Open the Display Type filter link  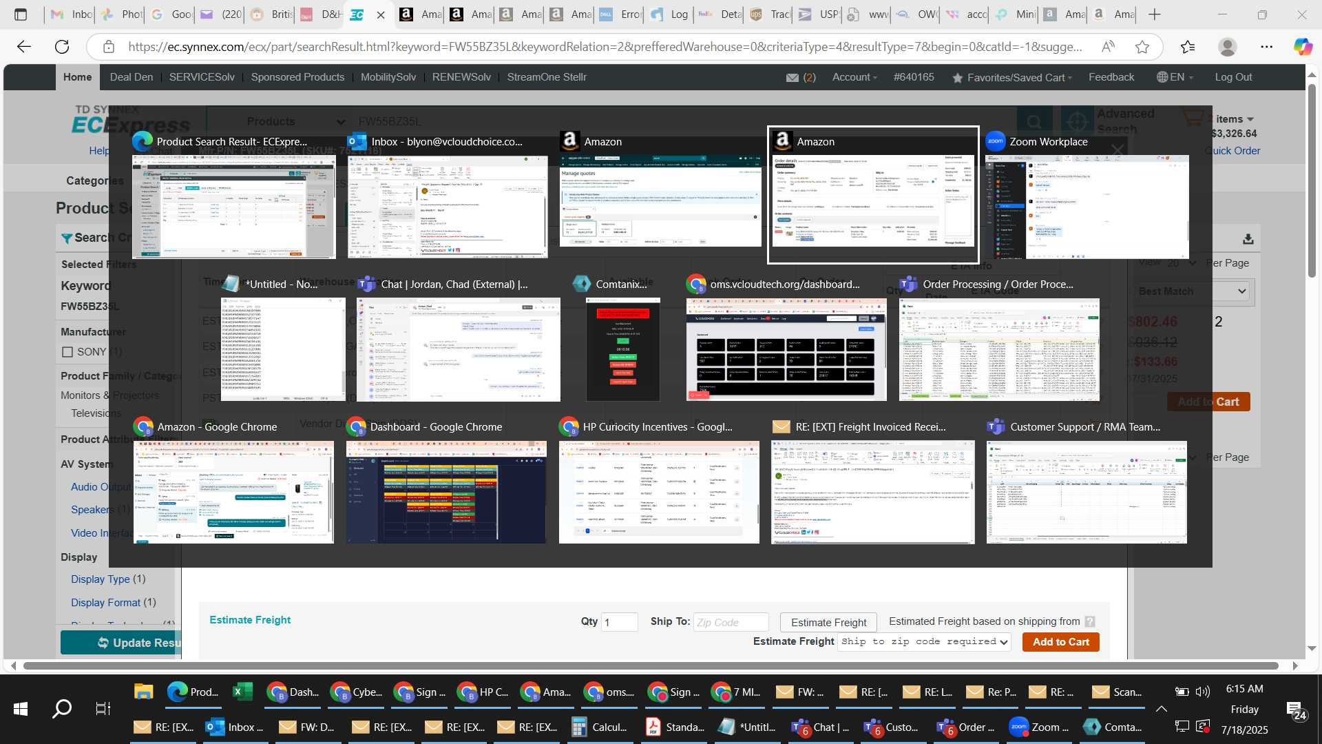101,579
